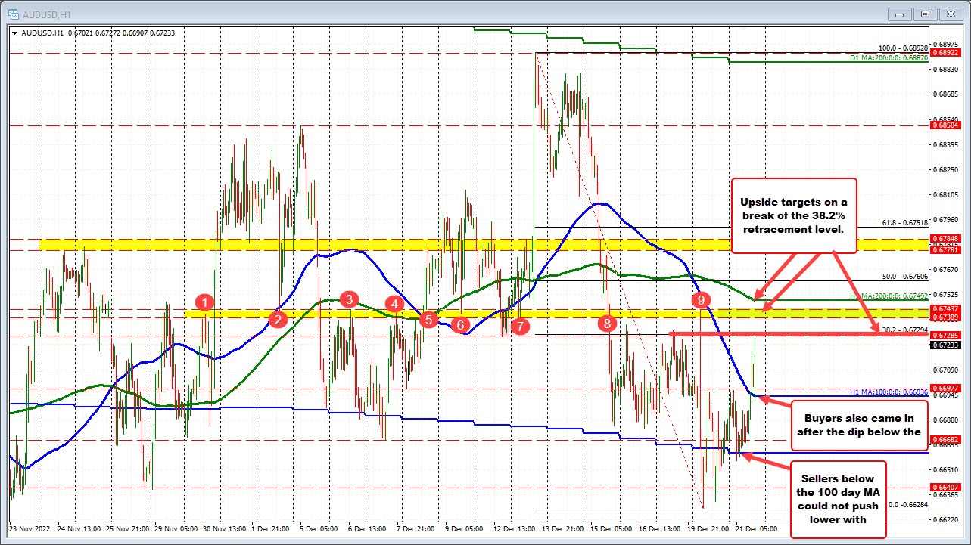
Task: Click the red marker numbered 3 on the chart
Action: pos(347,300)
